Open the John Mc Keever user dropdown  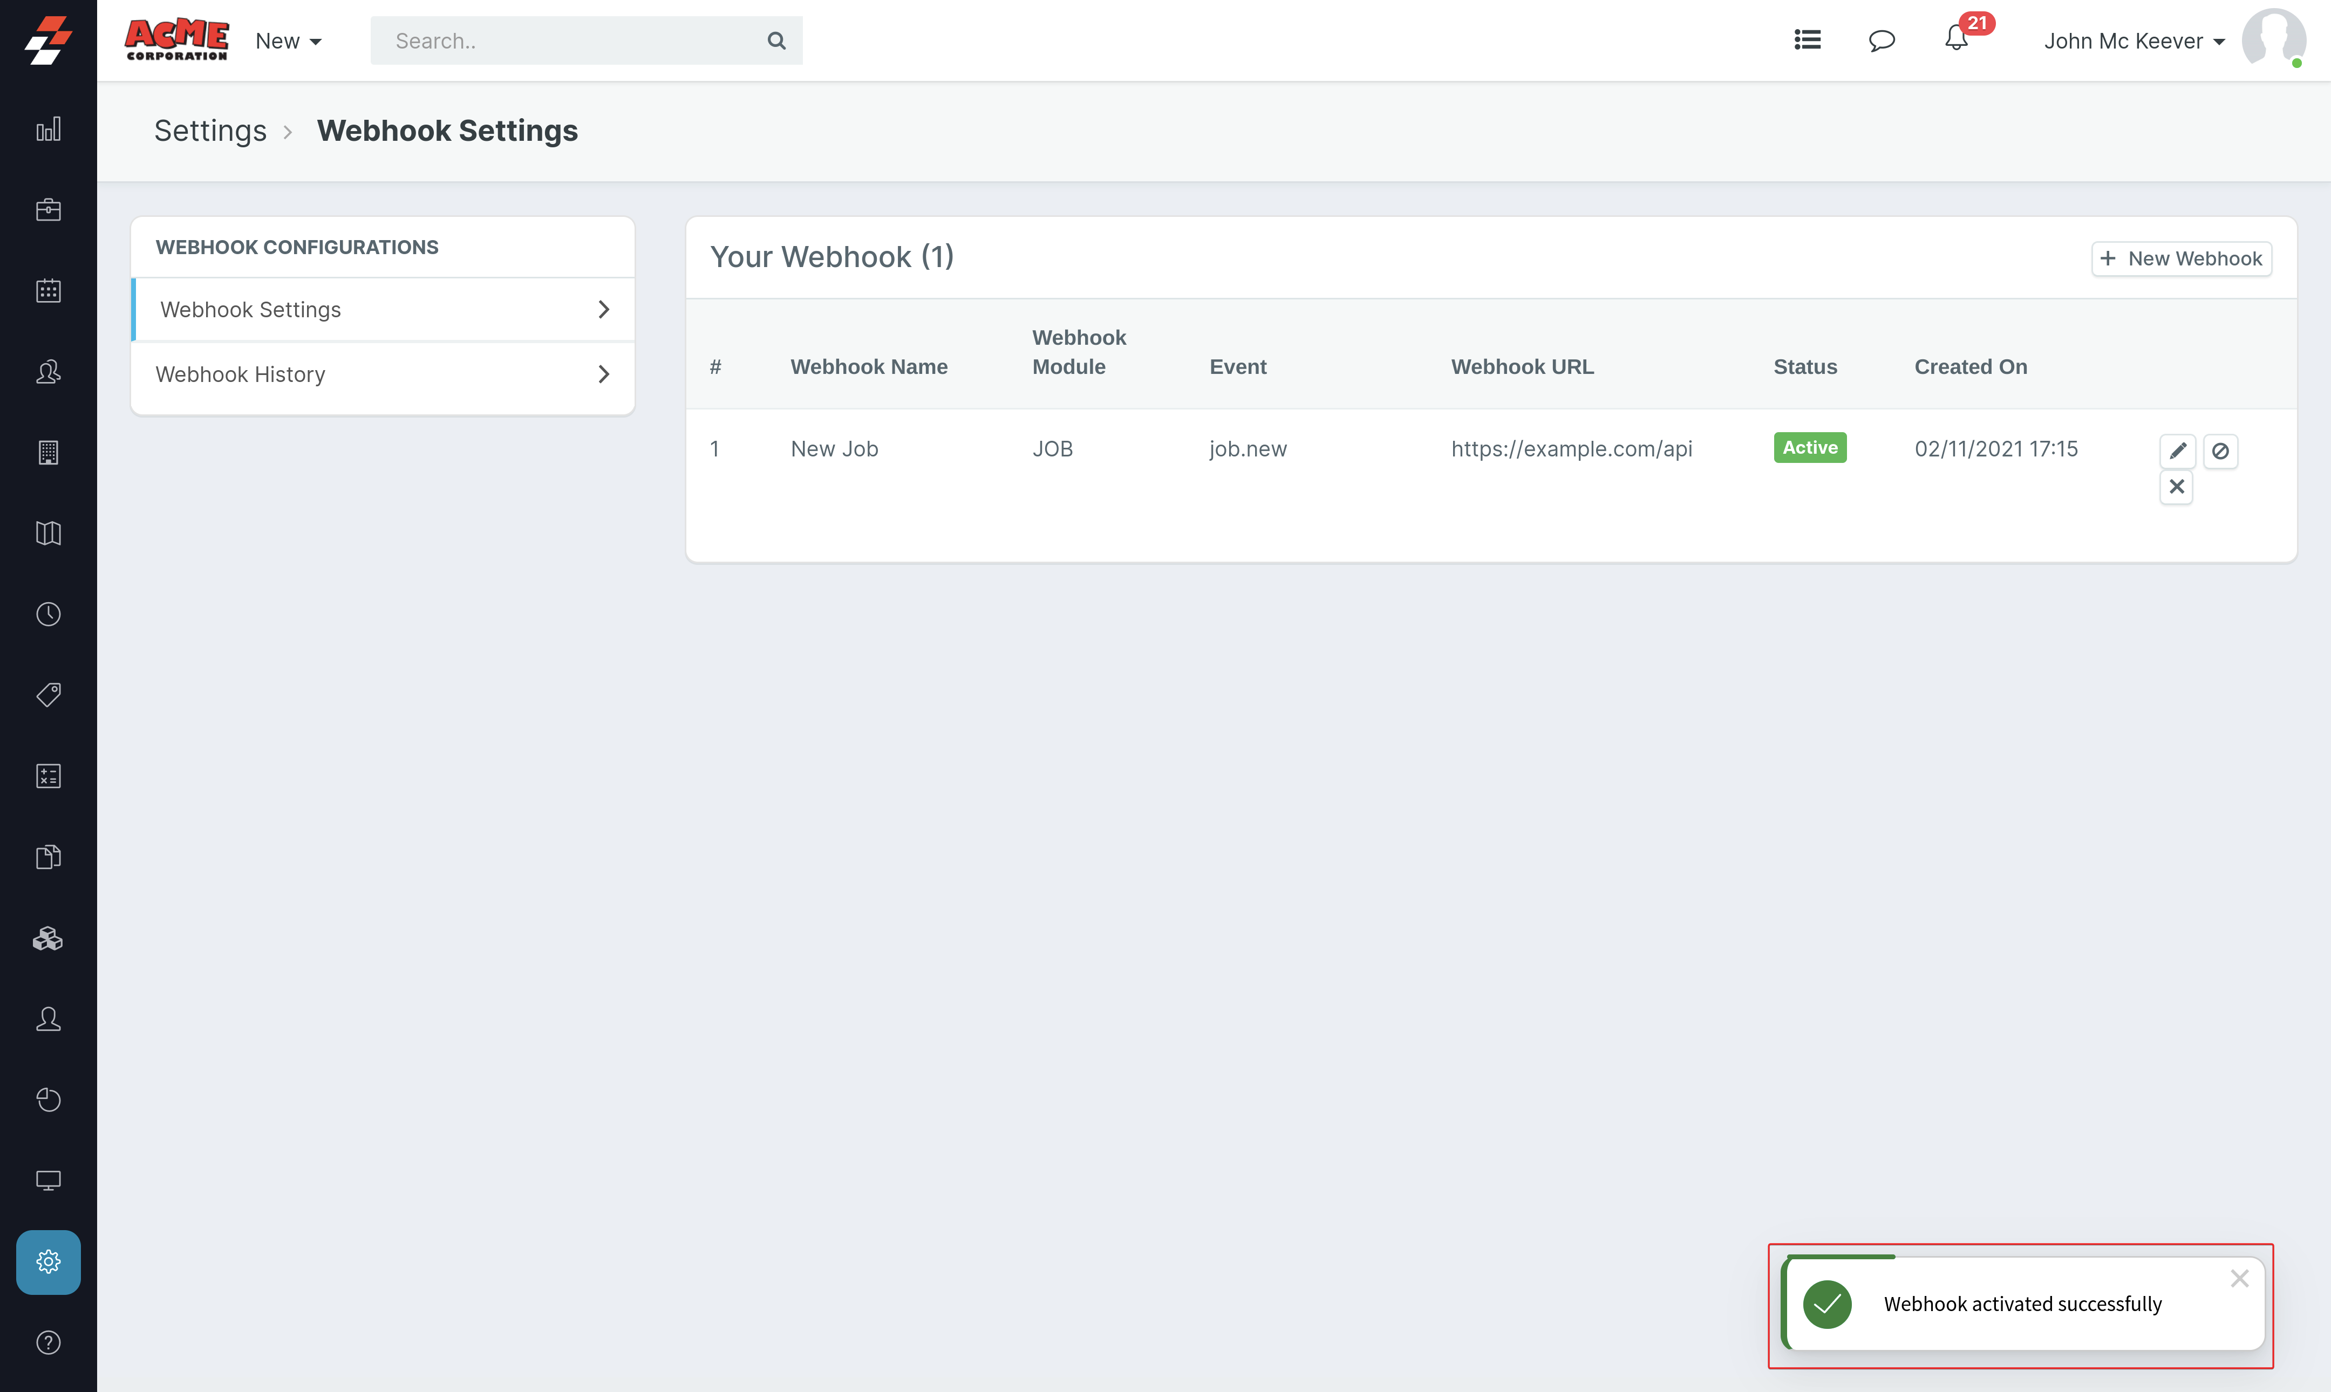pyautogui.click(x=2134, y=41)
